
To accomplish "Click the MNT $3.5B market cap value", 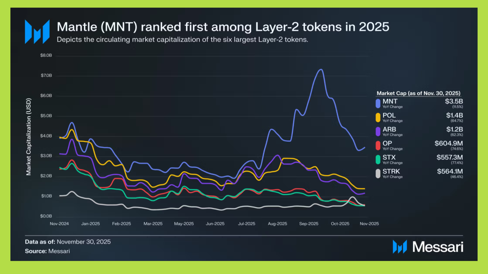I will [x=454, y=101].
